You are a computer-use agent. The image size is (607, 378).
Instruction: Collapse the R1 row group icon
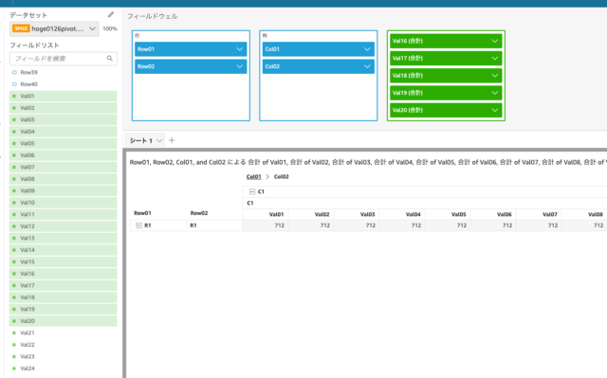pyautogui.click(x=138, y=225)
